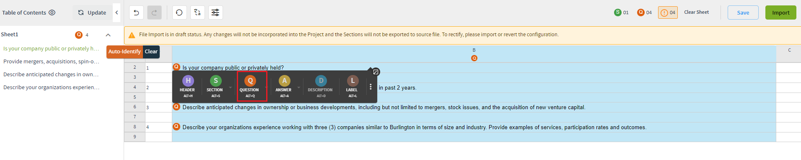Image resolution: width=801 pixels, height=160 pixels.
Task: Select 'Describe anticipated changes' outline item
Action: point(51,74)
